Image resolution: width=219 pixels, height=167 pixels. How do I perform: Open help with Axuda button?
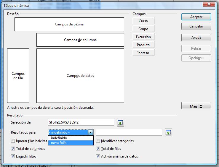(x=196, y=38)
